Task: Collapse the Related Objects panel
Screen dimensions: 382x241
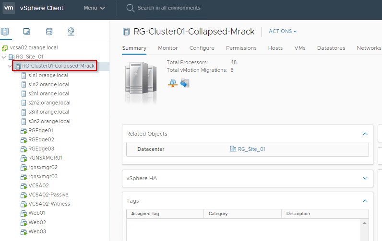Action: [x=365, y=134]
